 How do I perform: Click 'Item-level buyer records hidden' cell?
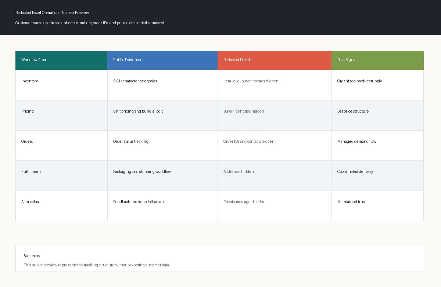(275, 85)
